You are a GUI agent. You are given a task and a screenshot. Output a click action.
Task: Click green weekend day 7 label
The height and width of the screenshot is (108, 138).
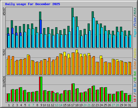(33, 105)
